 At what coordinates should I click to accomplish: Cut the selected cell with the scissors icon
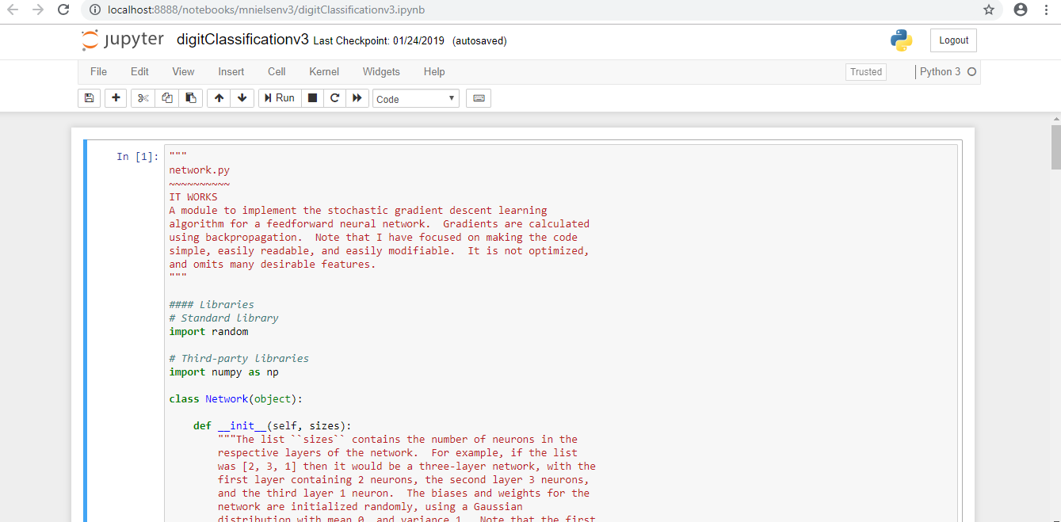click(143, 97)
